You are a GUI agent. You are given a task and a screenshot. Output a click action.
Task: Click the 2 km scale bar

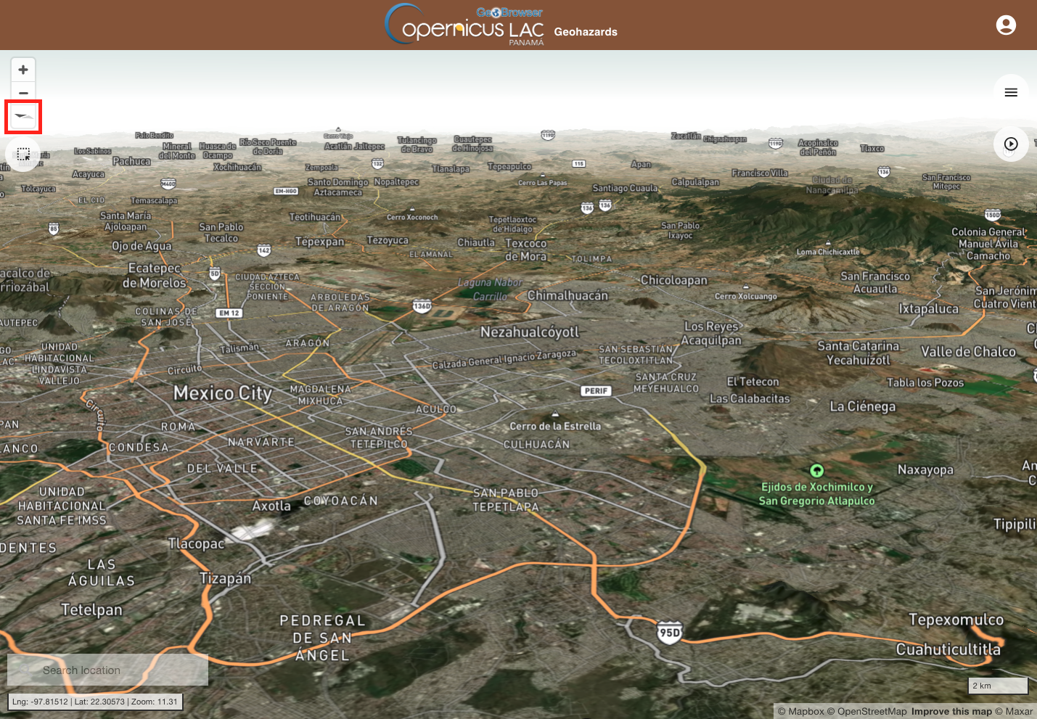tap(999, 686)
